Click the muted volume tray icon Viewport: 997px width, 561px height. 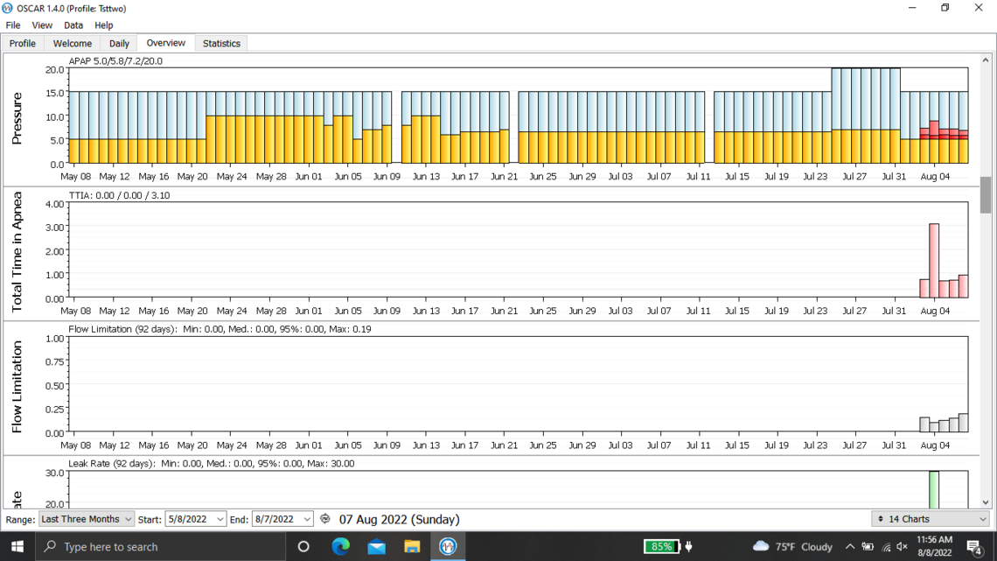click(x=903, y=546)
